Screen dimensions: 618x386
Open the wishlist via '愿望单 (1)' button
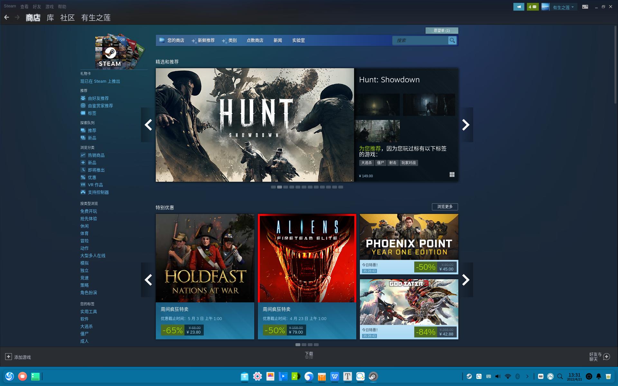tap(442, 31)
